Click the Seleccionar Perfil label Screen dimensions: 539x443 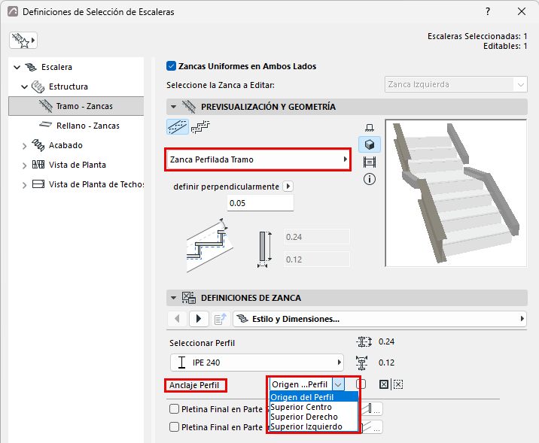[x=202, y=343]
